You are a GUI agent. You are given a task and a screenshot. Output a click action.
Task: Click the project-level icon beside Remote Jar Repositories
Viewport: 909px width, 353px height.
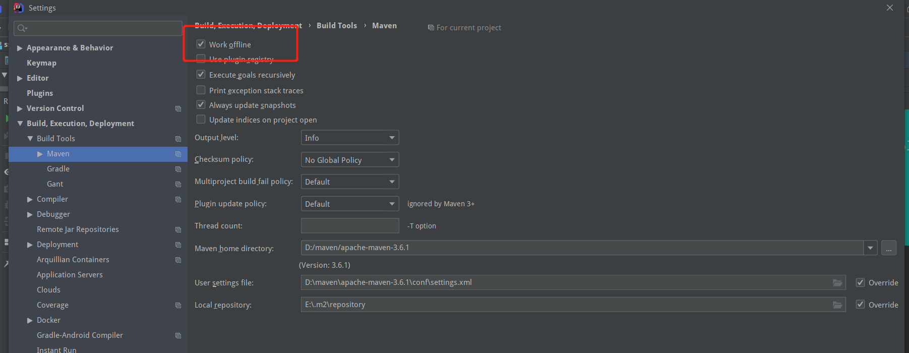point(178,229)
